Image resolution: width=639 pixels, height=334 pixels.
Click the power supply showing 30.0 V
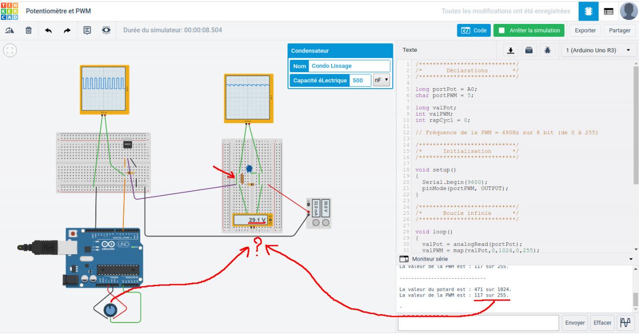coord(319,213)
